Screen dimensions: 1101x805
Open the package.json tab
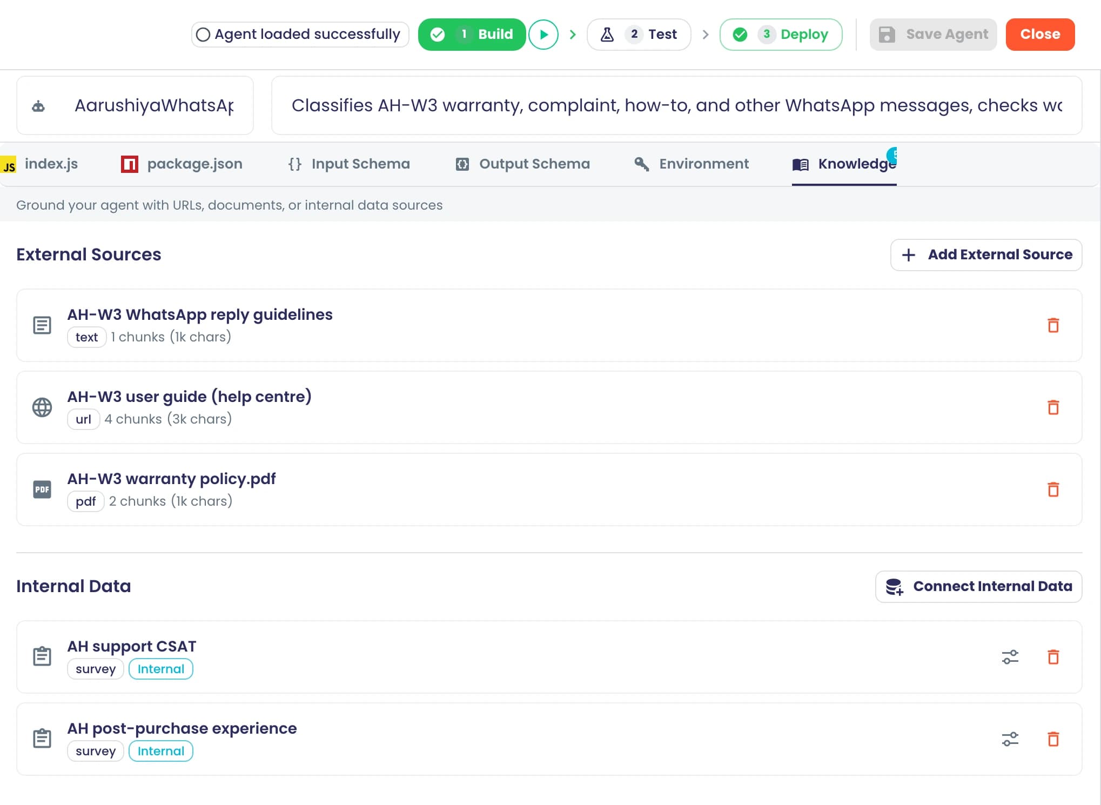pyautogui.click(x=182, y=164)
